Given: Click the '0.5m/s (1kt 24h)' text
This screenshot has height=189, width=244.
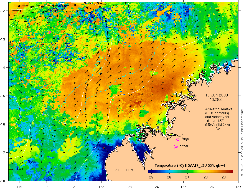Looking at the screenshot, I should (x=217, y=125).
